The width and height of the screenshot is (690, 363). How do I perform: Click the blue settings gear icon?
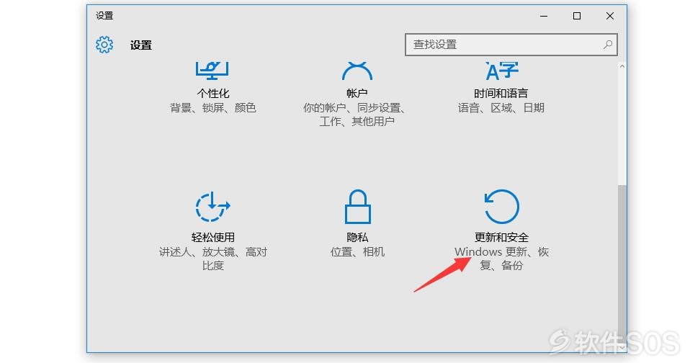(104, 45)
